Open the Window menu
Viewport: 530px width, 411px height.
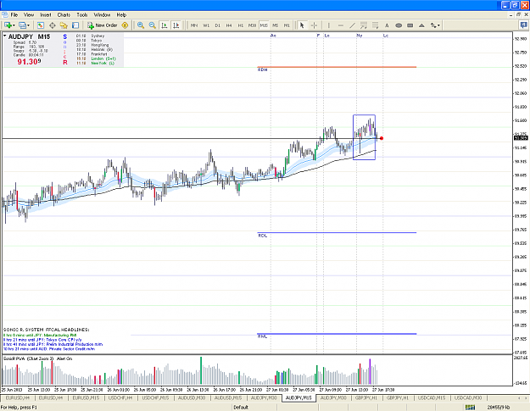point(102,15)
